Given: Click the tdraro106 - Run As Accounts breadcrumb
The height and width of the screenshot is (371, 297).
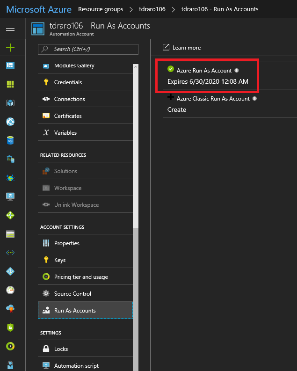Looking at the screenshot, I should tap(220, 9).
